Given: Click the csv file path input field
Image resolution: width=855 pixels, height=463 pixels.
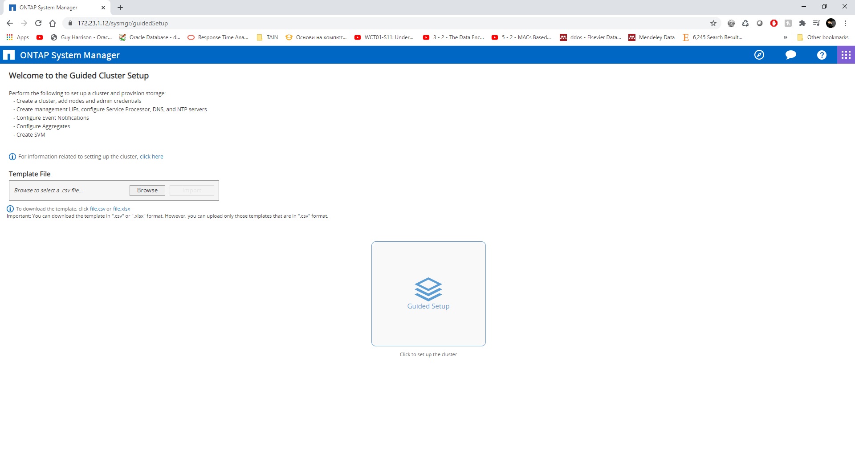Looking at the screenshot, I should (x=69, y=191).
